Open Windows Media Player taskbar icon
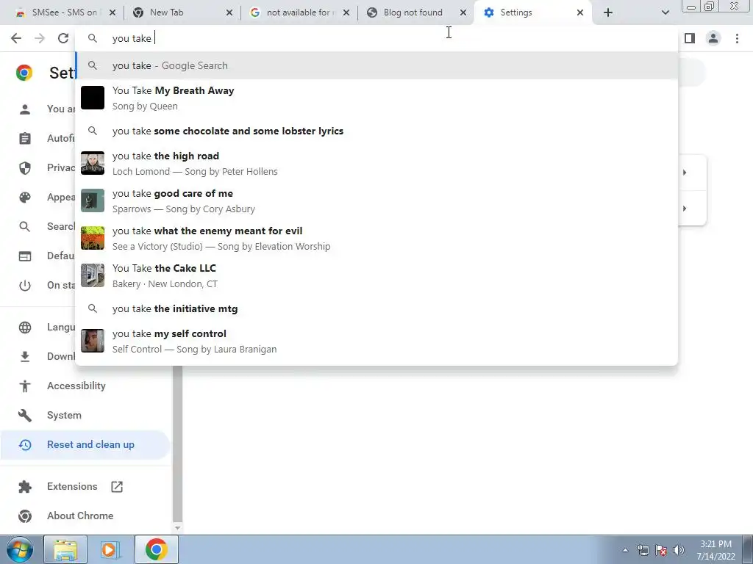Image resolution: width=753 pixels, height=564 pixels. click(110, 549)
